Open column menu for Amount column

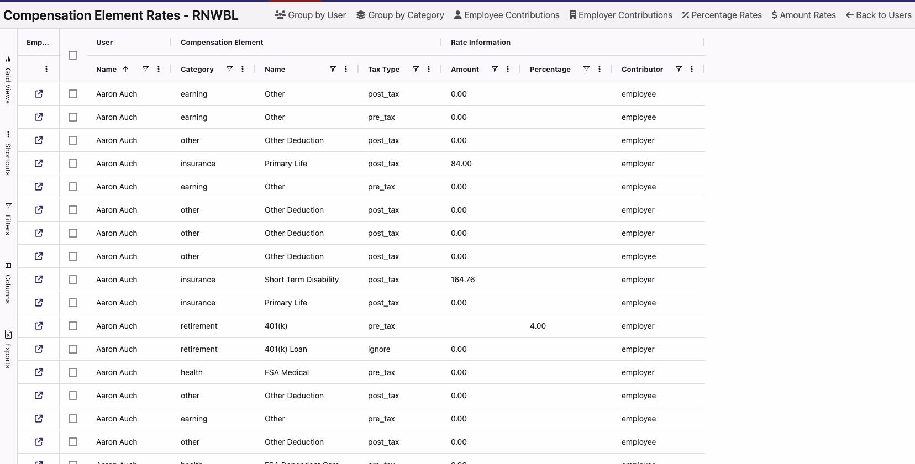(x=508, y=69)
